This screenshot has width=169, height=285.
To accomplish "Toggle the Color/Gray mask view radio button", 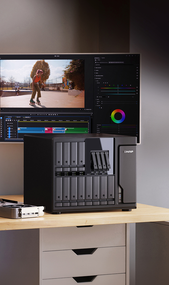I will pyautogui.click(x=97, y=97).
